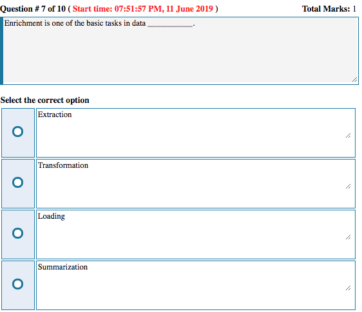The image size is (362, 312).
Task: Grab the question box resize handle
Action: [355, 80]
